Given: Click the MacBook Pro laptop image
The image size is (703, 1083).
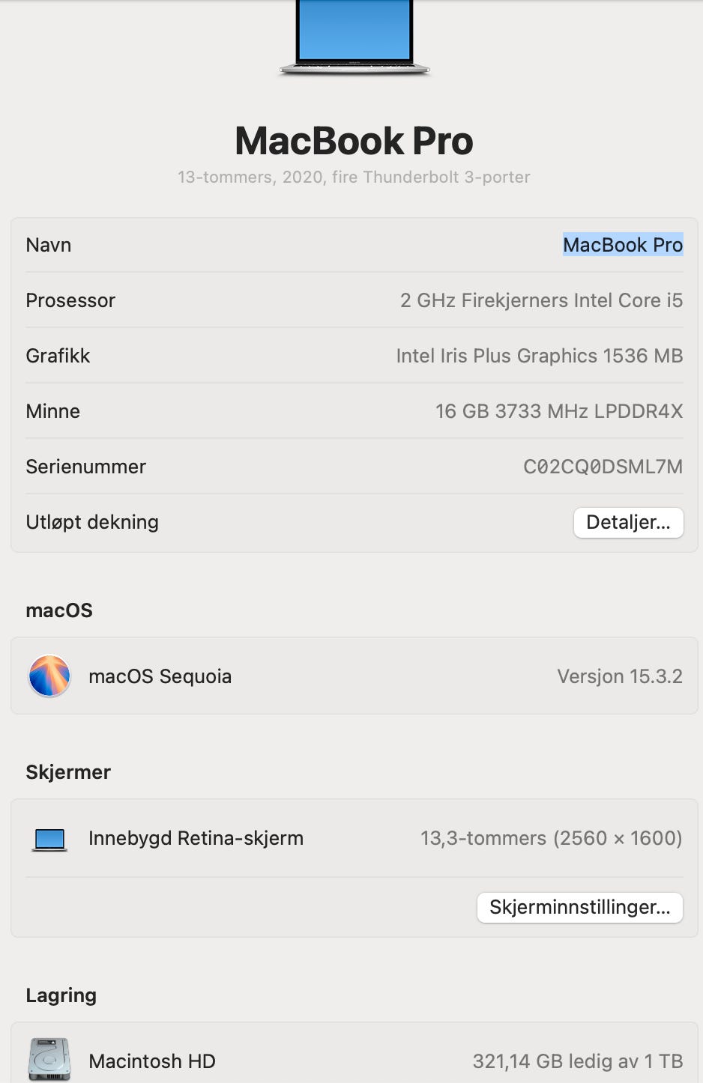Looking at the screenshot, I should 354,36.
